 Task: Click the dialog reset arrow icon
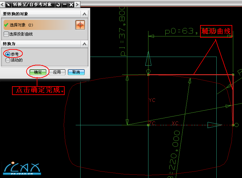coord(58,4)
